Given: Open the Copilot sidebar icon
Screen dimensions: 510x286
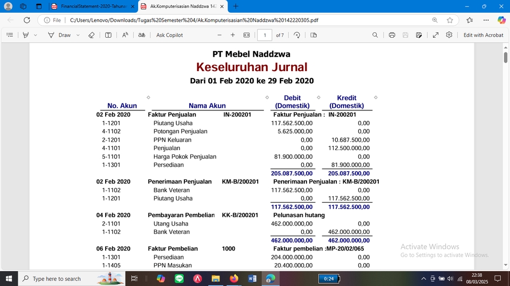Looking at the screenshot, I should pos(501,20).
